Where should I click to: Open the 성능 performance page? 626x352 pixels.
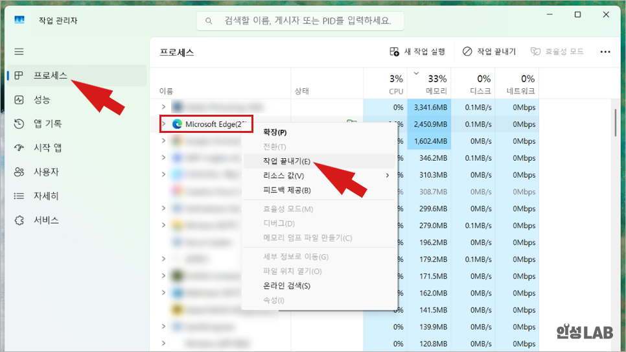77,100
